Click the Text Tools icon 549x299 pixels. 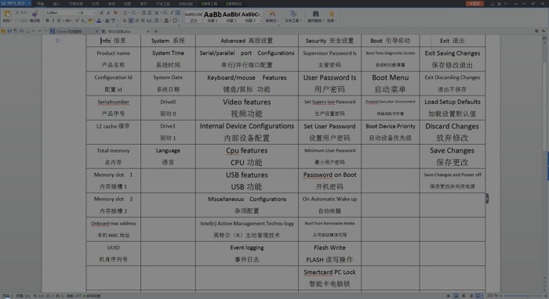[293, 13]
